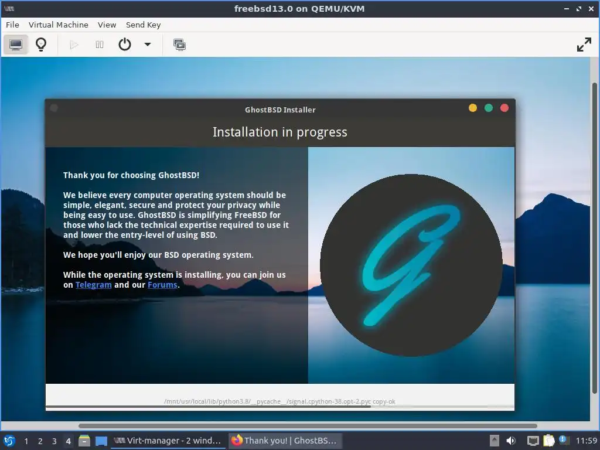Pause the virtual machine
This screenshot has height=450, width=600.
click(x=100, y=45)
